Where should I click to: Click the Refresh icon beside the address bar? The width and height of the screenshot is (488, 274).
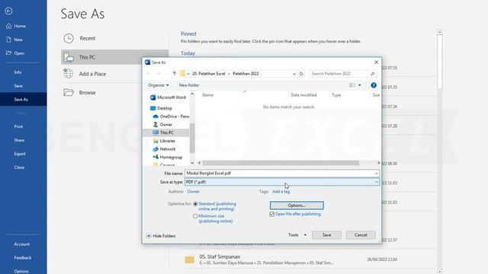301,74
